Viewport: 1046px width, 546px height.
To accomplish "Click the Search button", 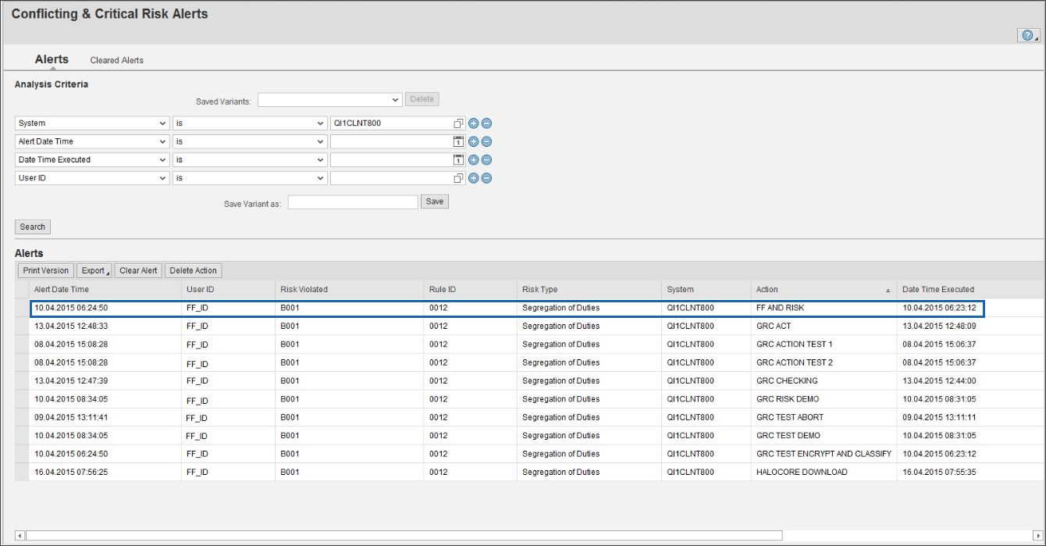I will point(33,227).
